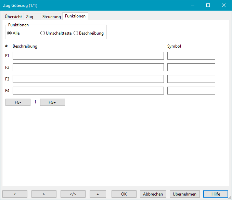Focus the F2 description input field

[88, 67]
